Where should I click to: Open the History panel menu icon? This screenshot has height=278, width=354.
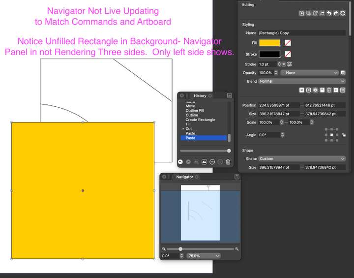230,95
